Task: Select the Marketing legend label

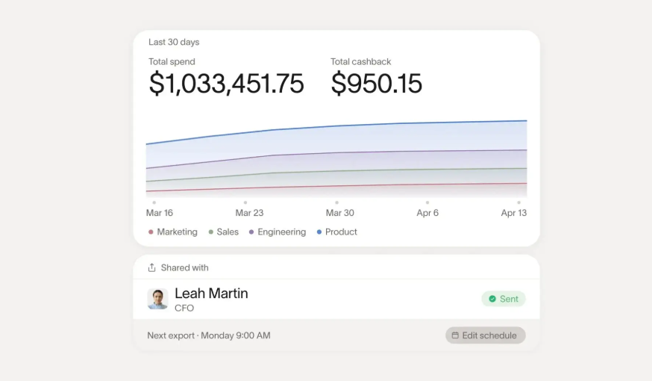Action: click(177, 232)
